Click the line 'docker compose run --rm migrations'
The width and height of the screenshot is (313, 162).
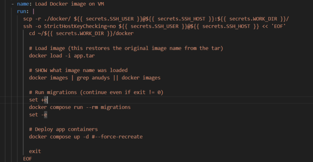click(80, 107)
